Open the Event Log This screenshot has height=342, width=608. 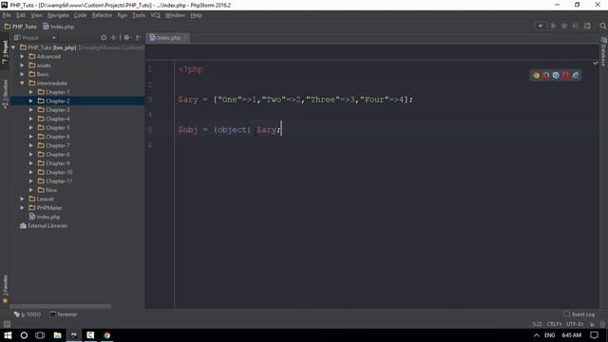(x=579, y=314)
